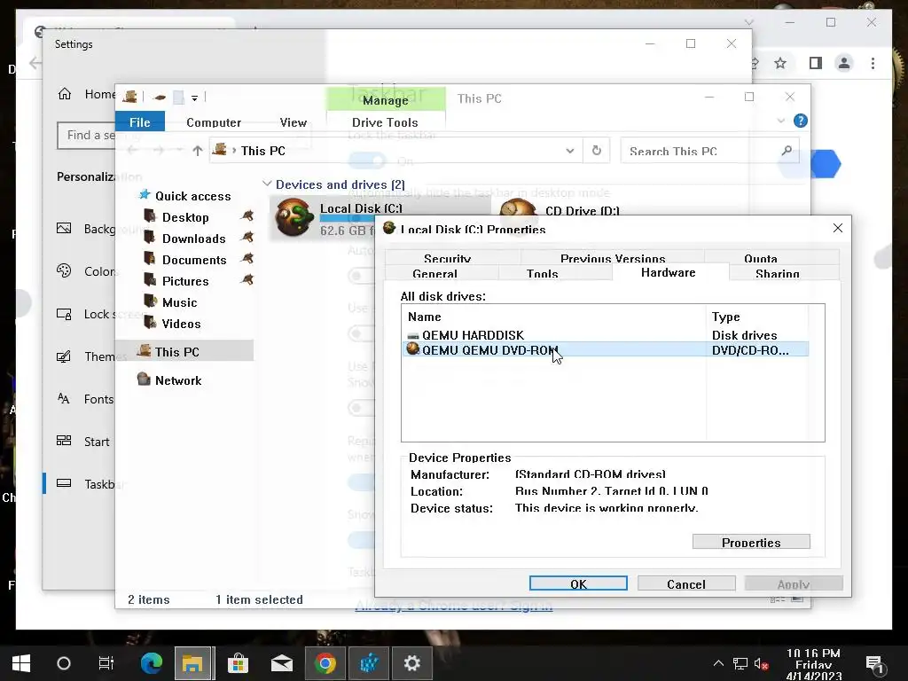
Task: Open the Computer ribbon tab
Action: (x=214, y=122)
